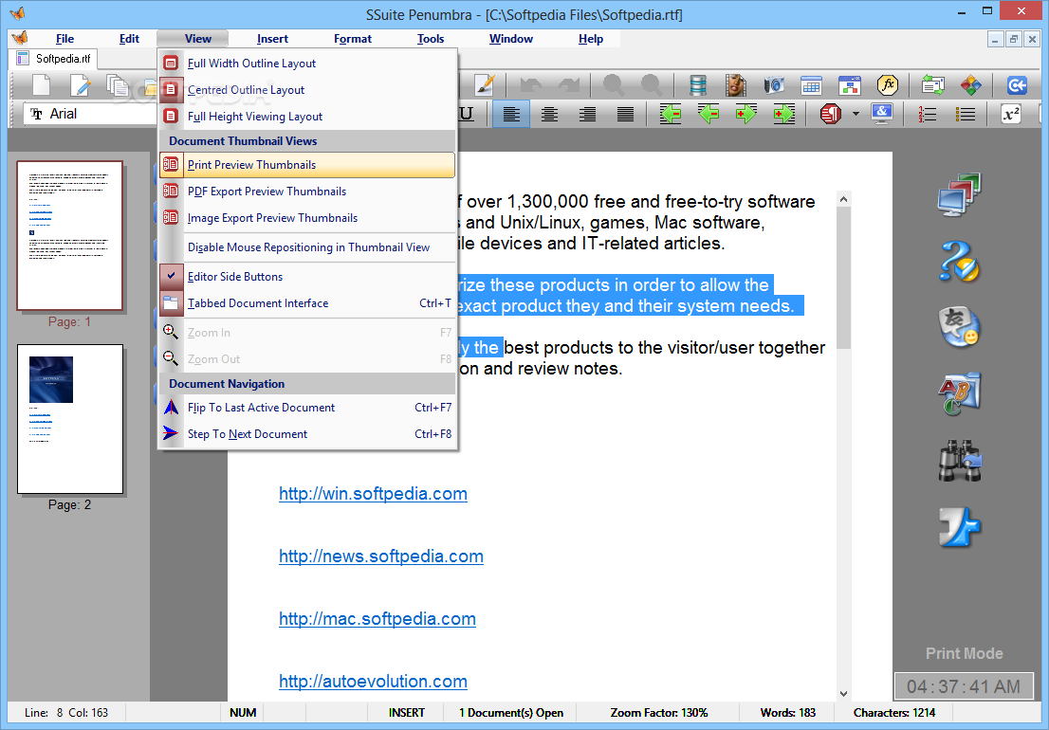
Task: Click the blue C back-arrow icon
Action: coord(1018,85)
